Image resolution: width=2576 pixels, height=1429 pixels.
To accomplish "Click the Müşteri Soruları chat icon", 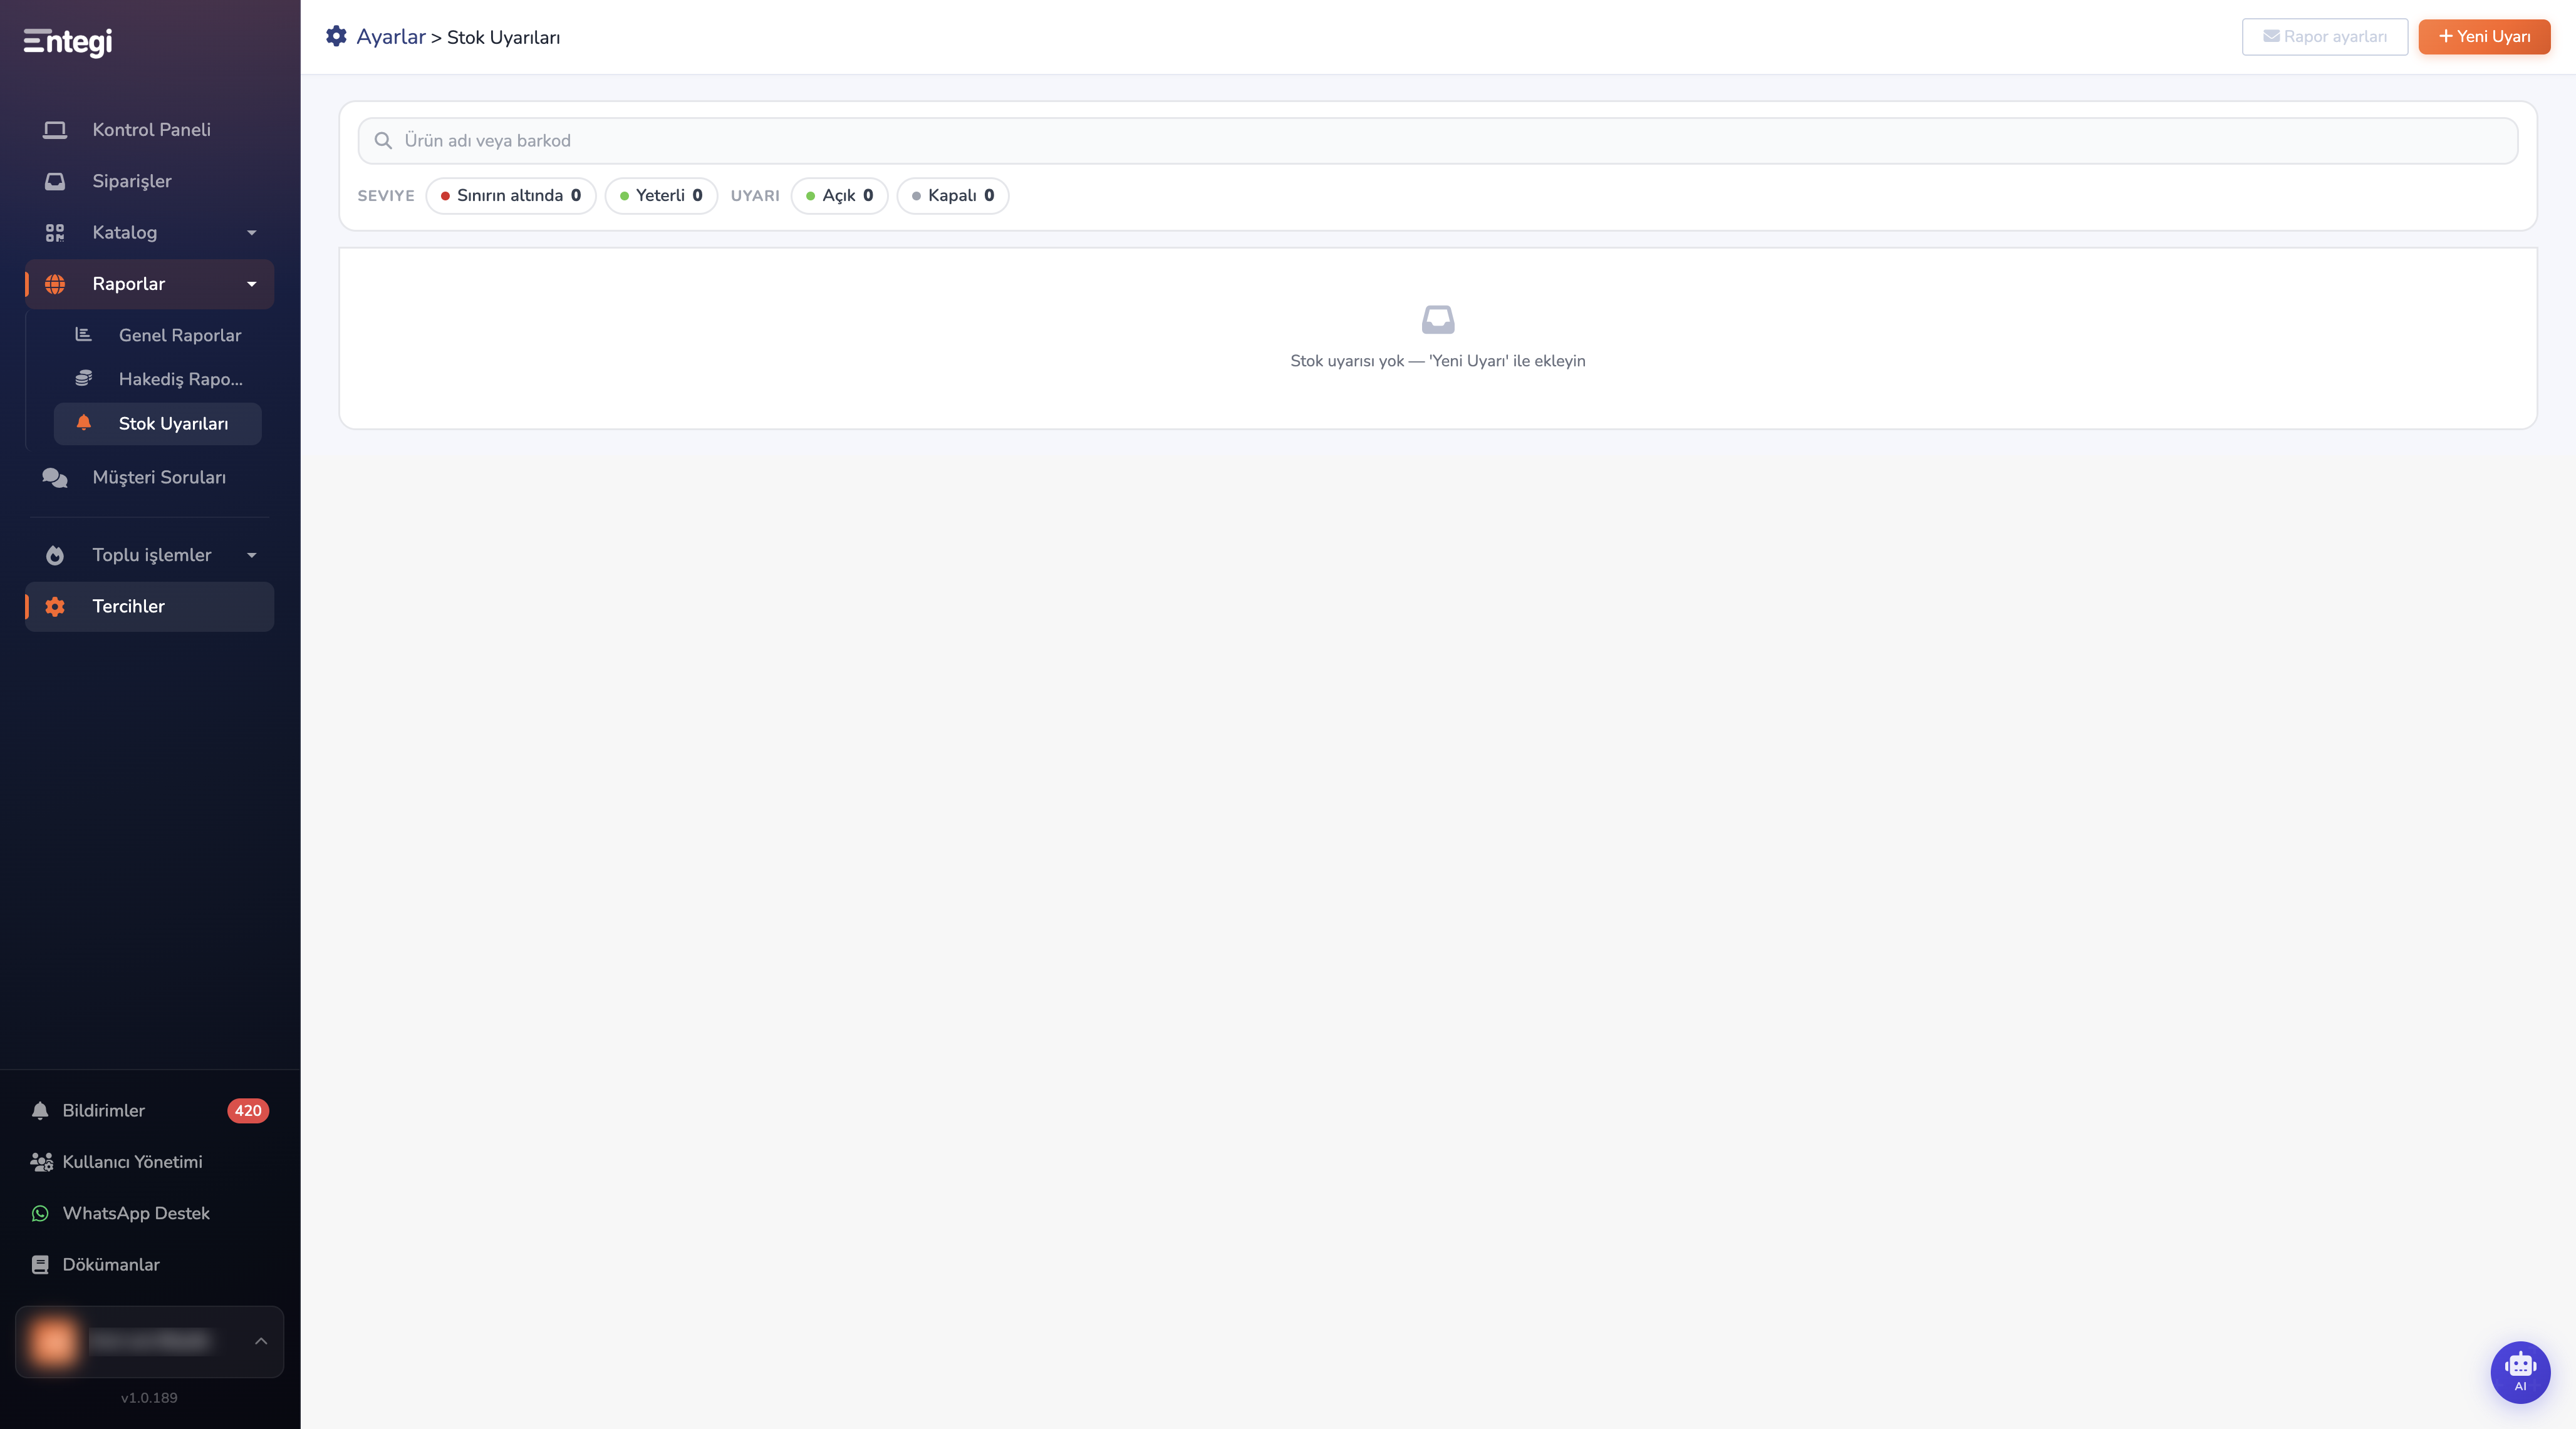I will (x=55, y=478).
